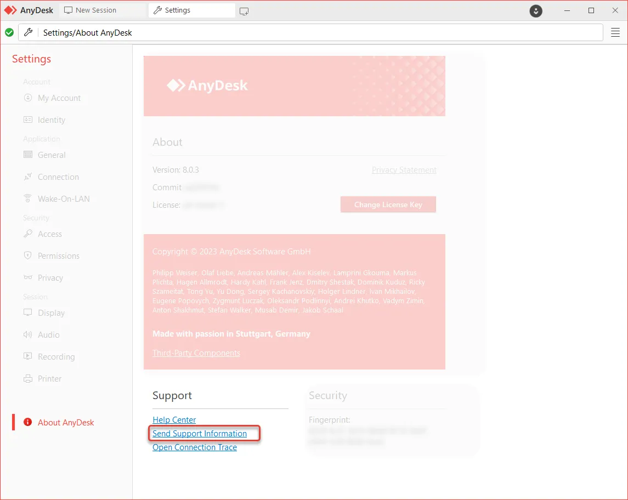
Task: Click the My Account sidebar icon
Action: point(28,98)
